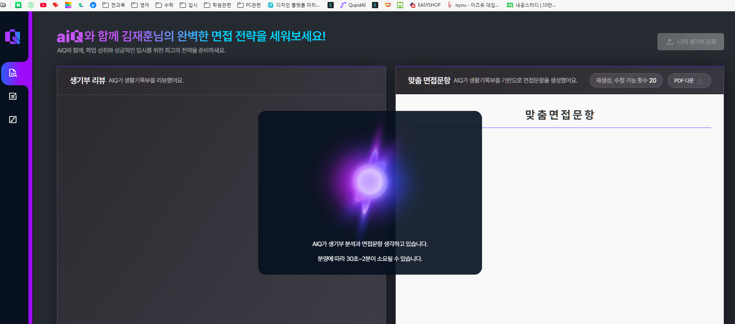Open the edit pencil sidebar icon

pos(13,120)
